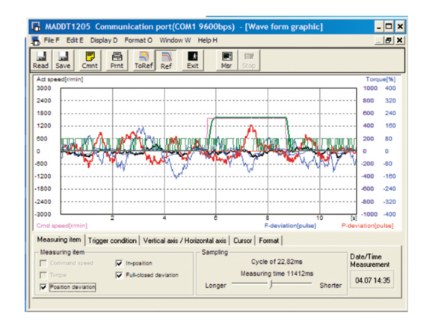This screenshot has height=326, width=435.
Task: Open the Cmnt comment tool
Action: tap(90, 61)
